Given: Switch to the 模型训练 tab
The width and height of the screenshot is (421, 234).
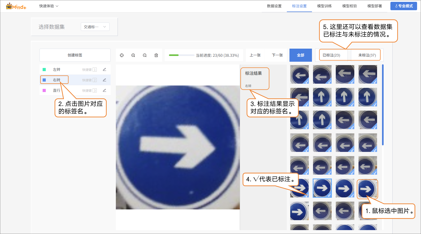Looking at the screenshot, I should (x=324, y=6).
